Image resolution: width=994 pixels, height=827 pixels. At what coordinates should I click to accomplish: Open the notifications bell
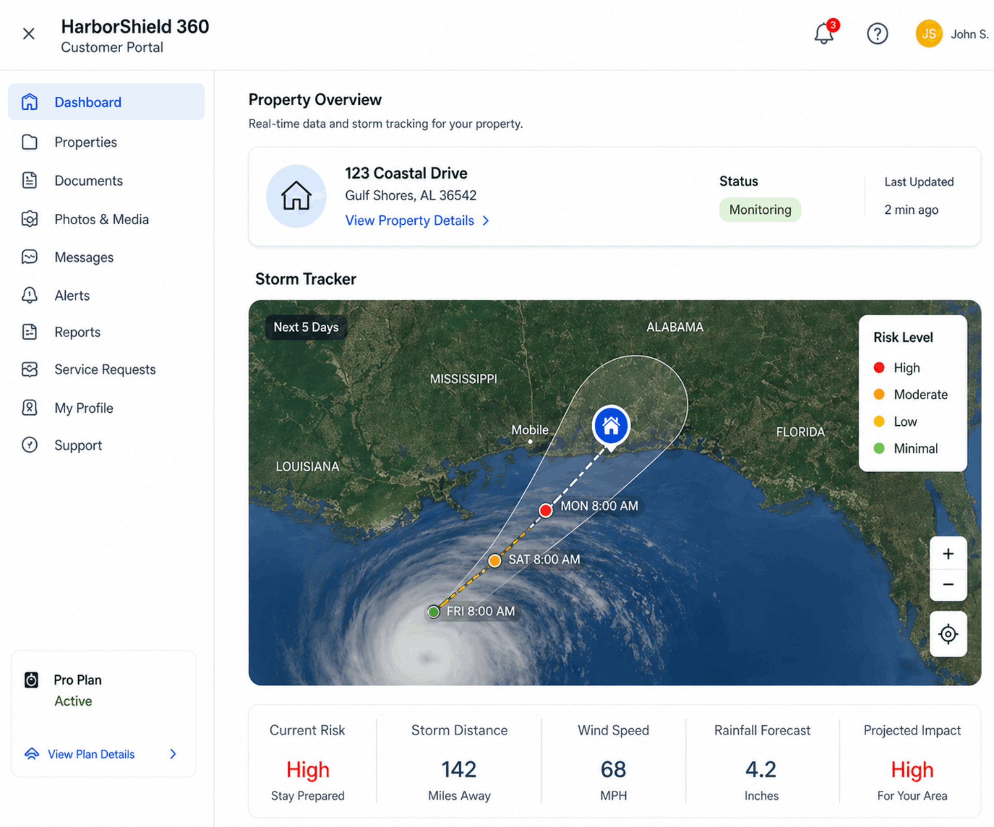click(824, 34)
